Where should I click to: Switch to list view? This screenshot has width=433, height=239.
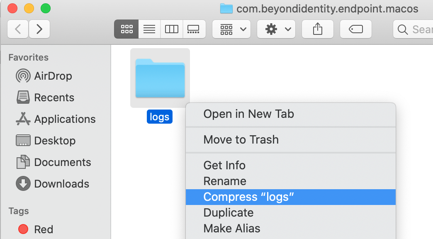point(149,29)
